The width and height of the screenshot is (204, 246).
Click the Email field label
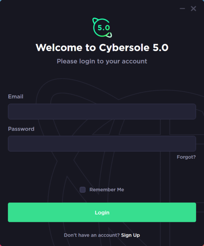coord(15,96)
